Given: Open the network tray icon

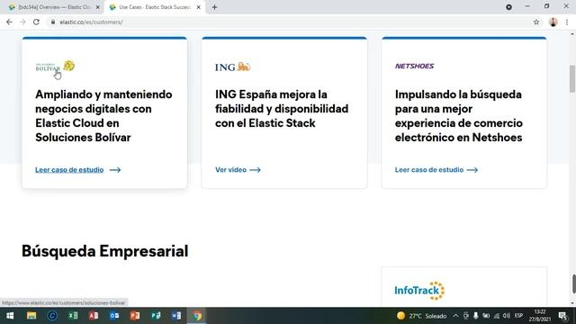Looking at the screenshot, I should pyautogui.click(x=497, y=316).
